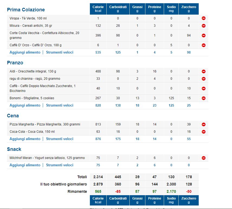232x209 pixels.
Task: Remove the Aldi Orecchiette integral entry
Action: tap(204, 72)
